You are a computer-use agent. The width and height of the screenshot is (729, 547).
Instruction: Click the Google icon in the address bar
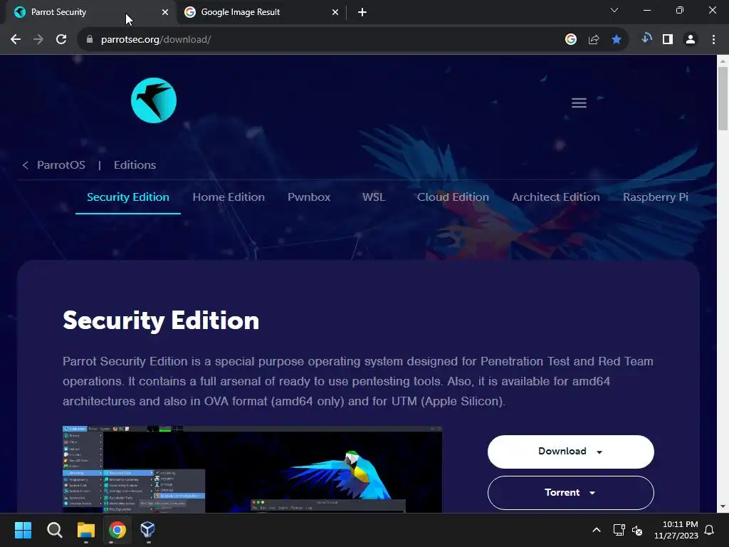pyautogui.click(x=570, y=40)
